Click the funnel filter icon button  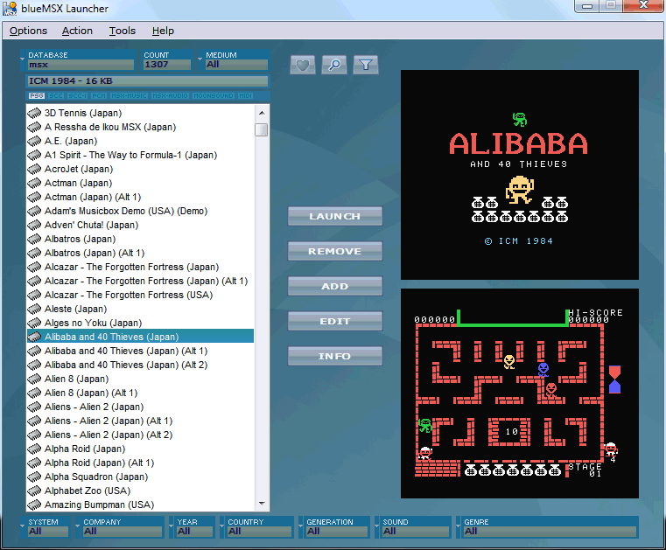tap(365, 65)
